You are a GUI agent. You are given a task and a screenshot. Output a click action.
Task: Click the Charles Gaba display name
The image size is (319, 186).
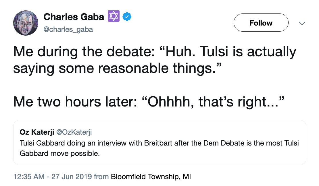(74, 17)
